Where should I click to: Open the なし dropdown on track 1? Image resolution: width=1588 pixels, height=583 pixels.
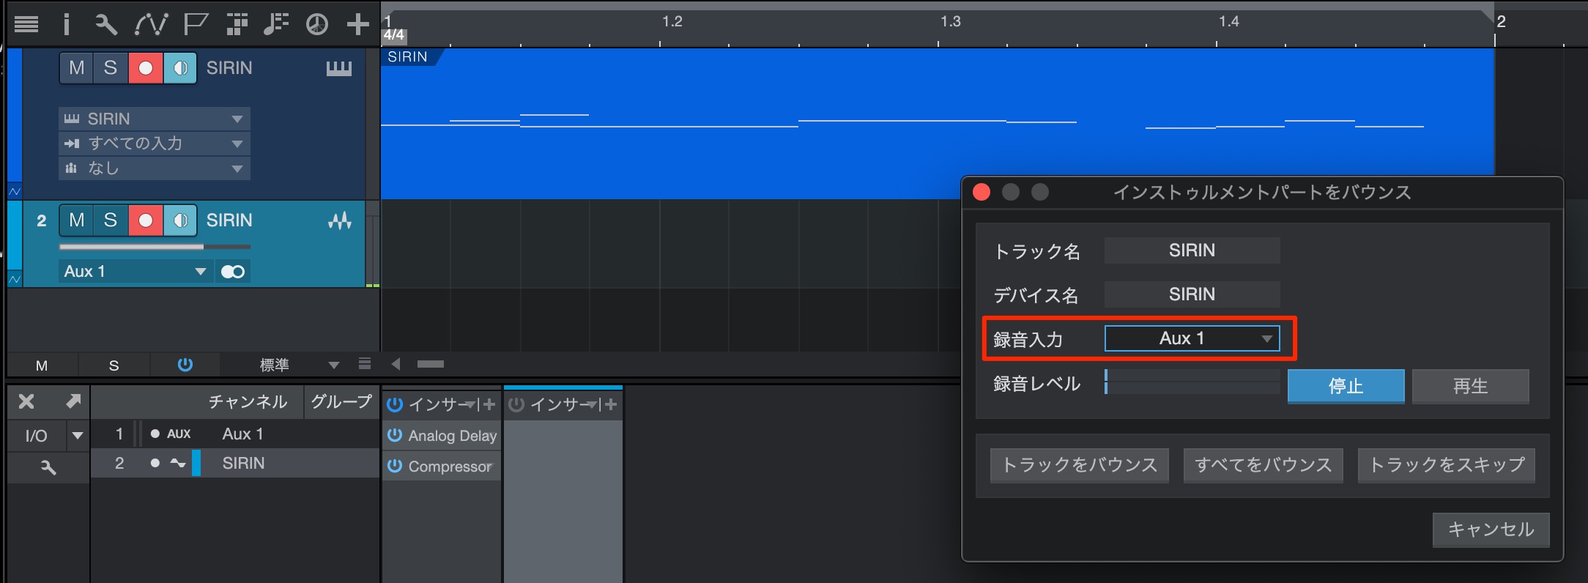pos(155,168)
